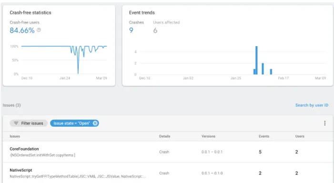Click the Crash detail for NativeScript
The height and width of the screenshot is (183, 334).
click(x=164, y=173)
